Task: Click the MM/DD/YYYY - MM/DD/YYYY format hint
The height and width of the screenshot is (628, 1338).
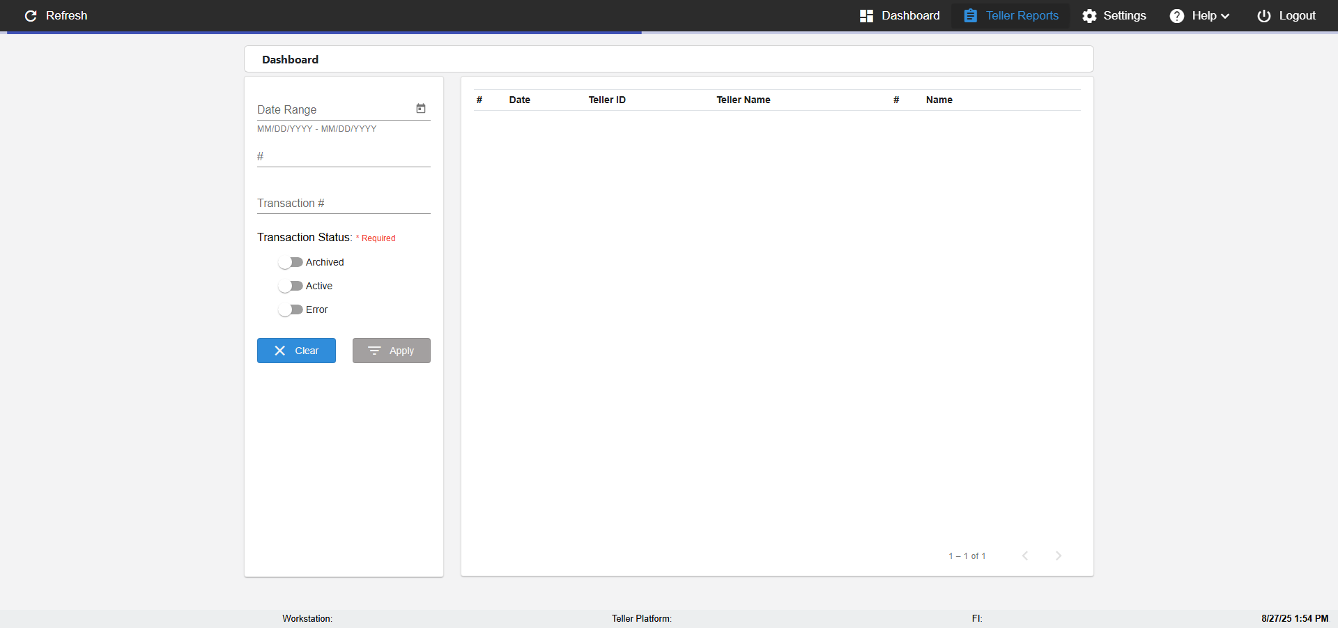Action: coord(317,129)
